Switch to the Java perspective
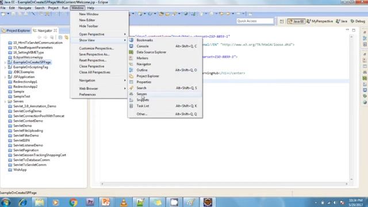This screenshot has height=207, width=368. (x=342, y=21)
